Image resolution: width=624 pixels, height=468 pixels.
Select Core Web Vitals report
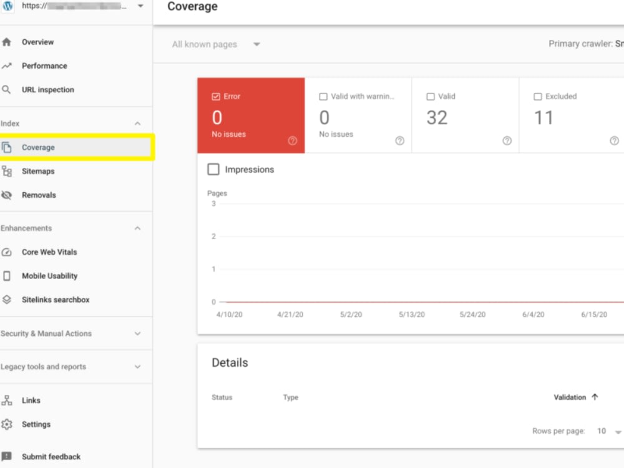(50, 252)
